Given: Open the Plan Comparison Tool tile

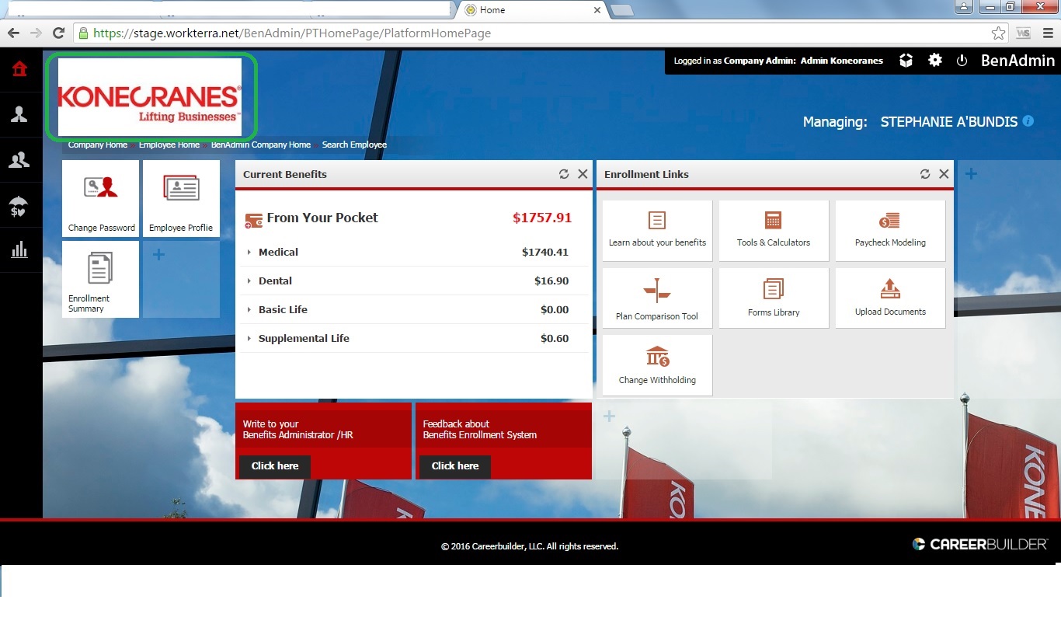Looking at the screenshot, I should [657, 298].
